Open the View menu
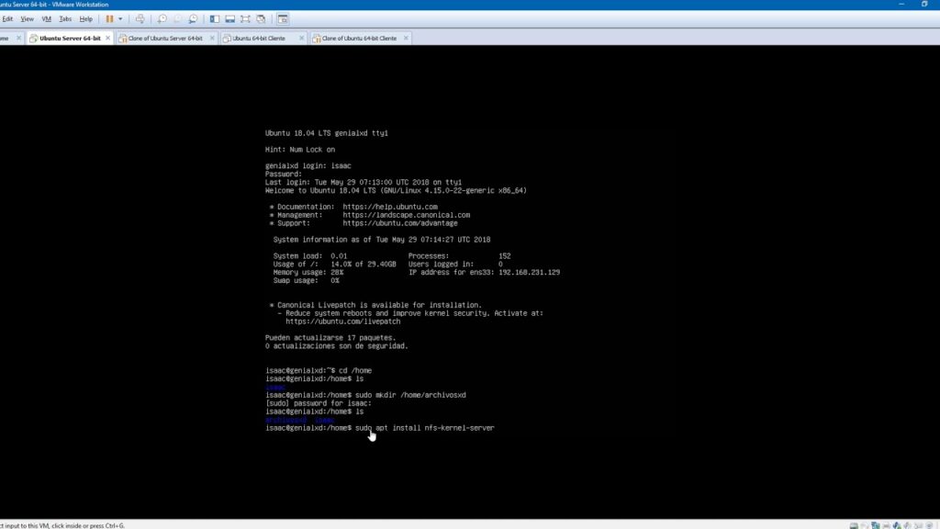Image resolution: width=940 pixels, height=529 pixels. pos(27,18)
